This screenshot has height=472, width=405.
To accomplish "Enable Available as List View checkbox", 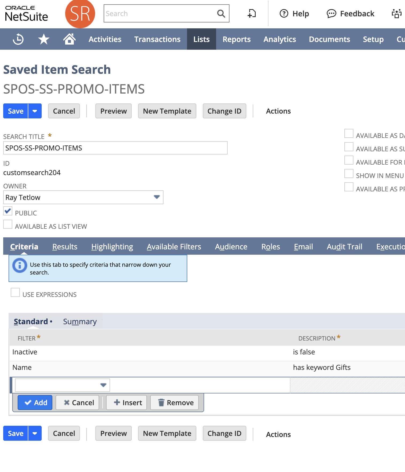I will pos(8,225).
